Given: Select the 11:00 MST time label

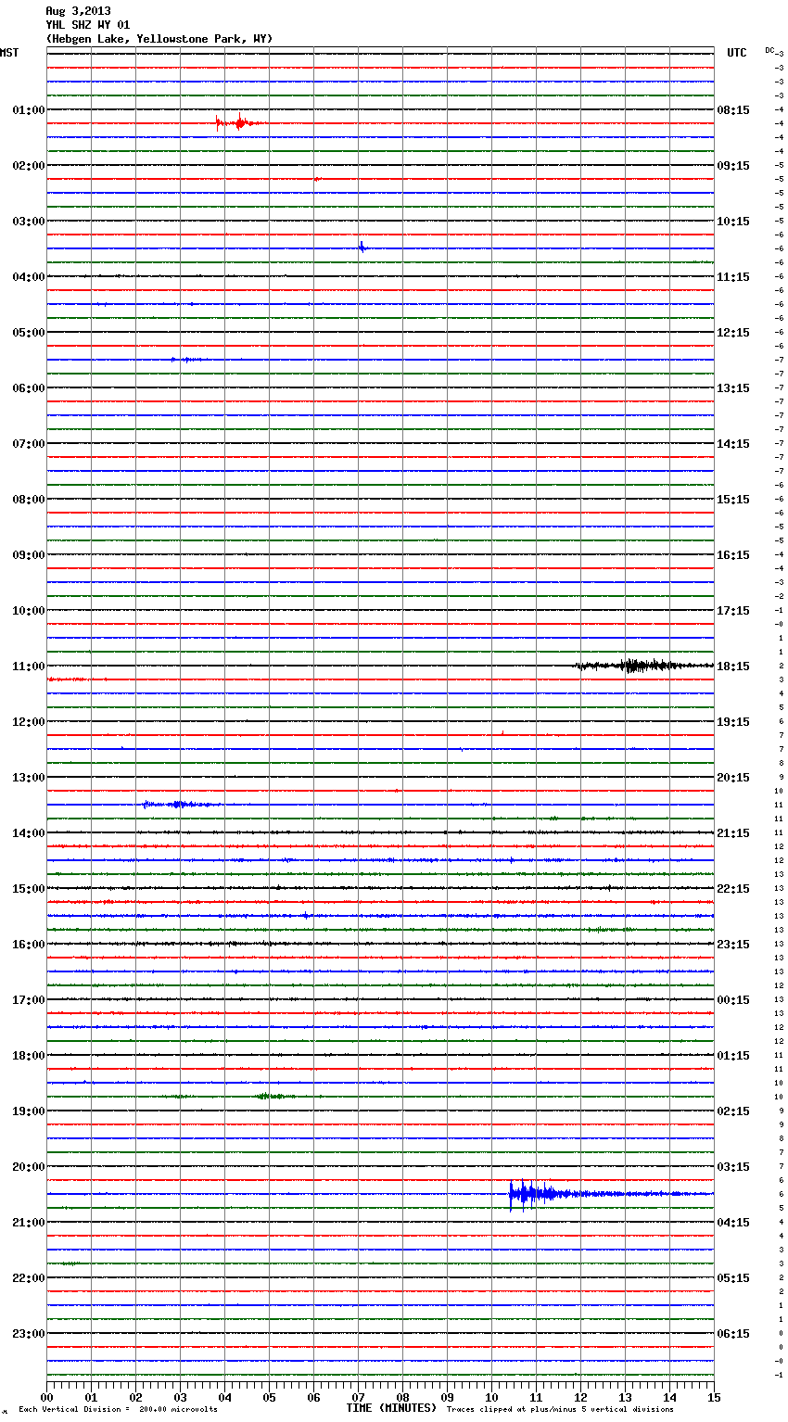Looking at the screenshot, I should point(28,667).
